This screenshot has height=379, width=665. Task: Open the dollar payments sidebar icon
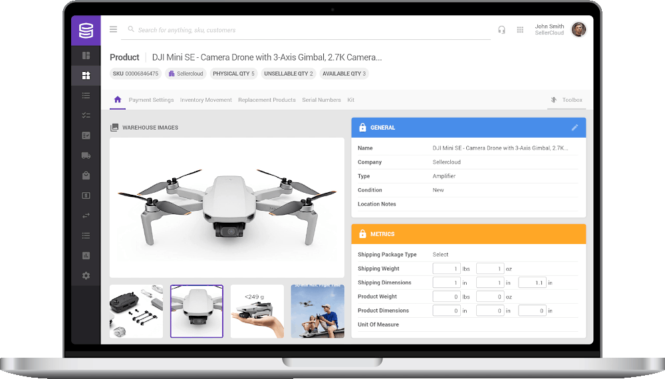tap(86, 195)
